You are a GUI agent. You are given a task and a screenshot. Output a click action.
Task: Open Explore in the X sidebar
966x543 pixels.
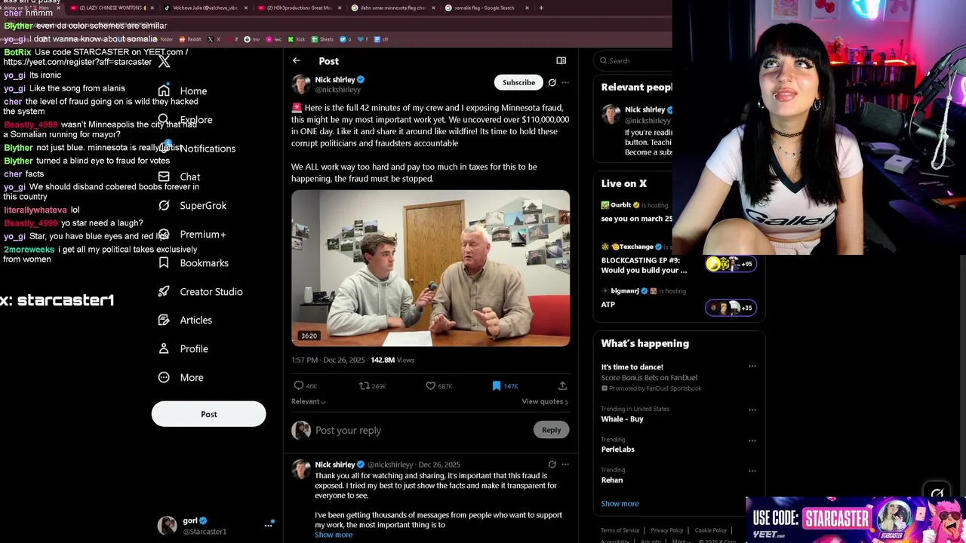coord(185,119)
